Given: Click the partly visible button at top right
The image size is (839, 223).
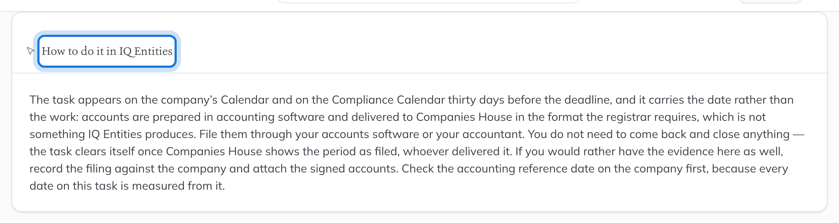Looking at the screenshot, I should 770,1.
